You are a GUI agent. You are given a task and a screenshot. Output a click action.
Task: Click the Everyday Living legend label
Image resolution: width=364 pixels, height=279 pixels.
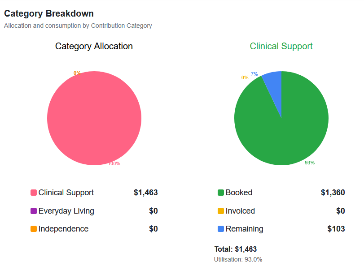tap(66, 211)
